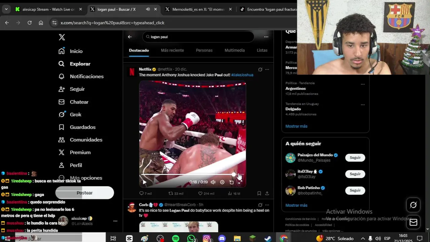Follow Bob Patinho account
This screenshot has width=430, height=242.
coord(355,191)
